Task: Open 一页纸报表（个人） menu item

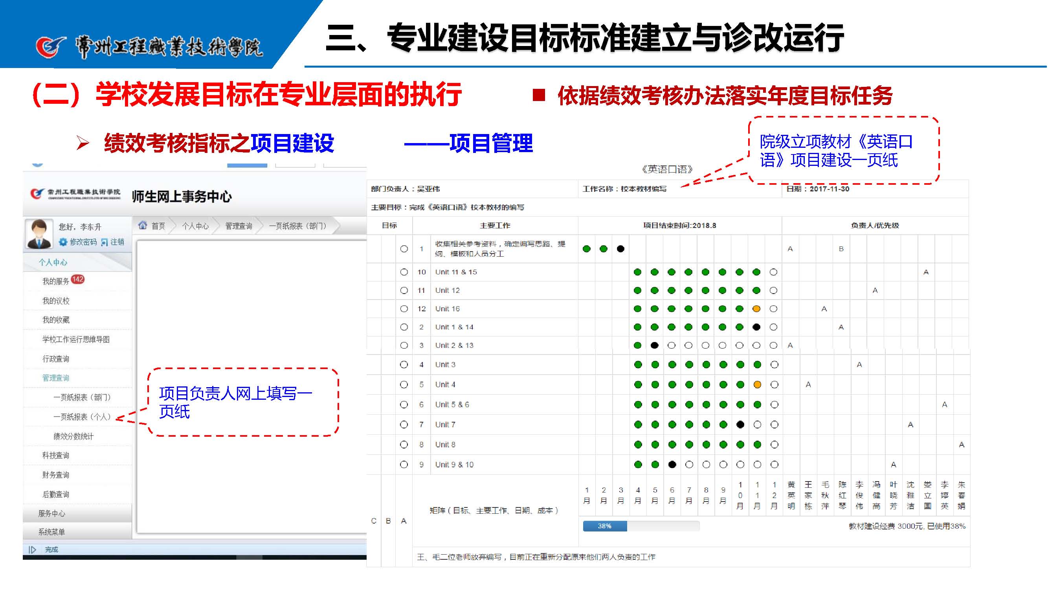Action: click(82, 417)
